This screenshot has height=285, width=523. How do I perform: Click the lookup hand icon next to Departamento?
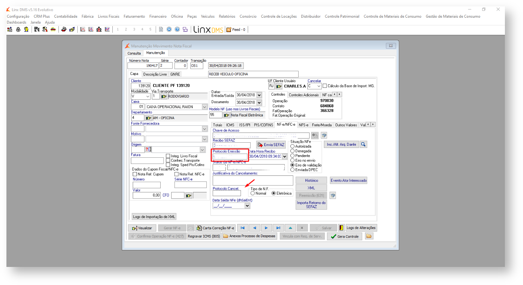click(x=149, y=118)
